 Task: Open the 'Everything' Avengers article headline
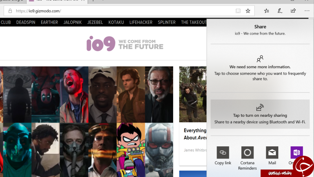tap(195, 134)
